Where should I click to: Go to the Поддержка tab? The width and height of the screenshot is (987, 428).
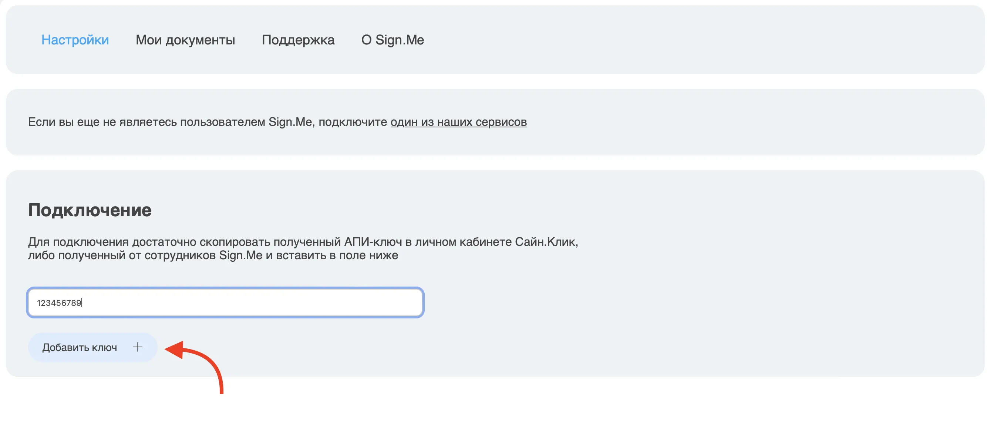(298, 40)
